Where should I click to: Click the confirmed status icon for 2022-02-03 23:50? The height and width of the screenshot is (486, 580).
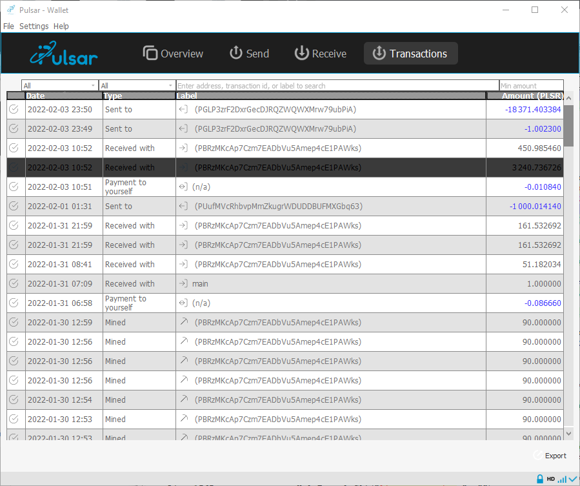coord(14,109)
